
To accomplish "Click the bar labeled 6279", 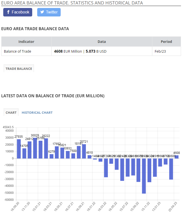I will click(x=51, y=156).
